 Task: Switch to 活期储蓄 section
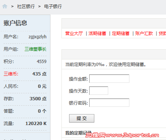tap(97, 34)
